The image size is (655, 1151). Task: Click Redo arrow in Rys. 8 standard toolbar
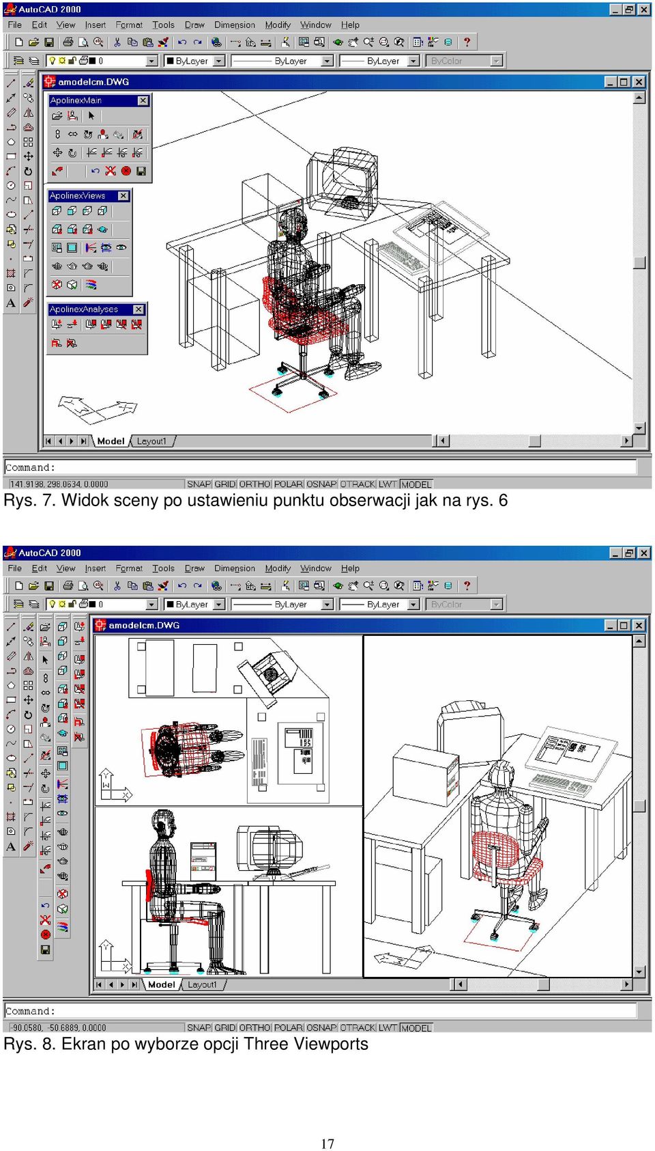pyautogui.click(x=197, y=586)
